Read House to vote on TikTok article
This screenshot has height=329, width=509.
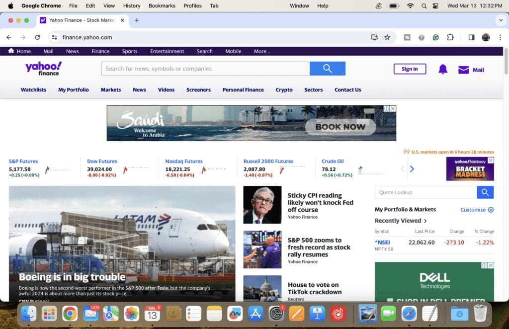click(315, 288)
